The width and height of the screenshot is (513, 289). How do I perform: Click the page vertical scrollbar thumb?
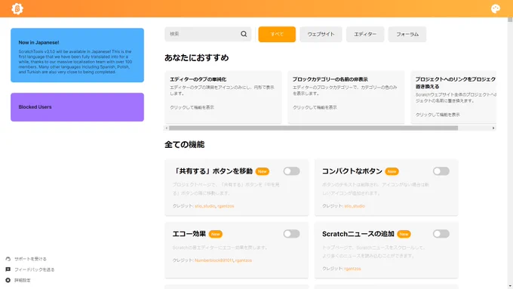pos(510,20)
